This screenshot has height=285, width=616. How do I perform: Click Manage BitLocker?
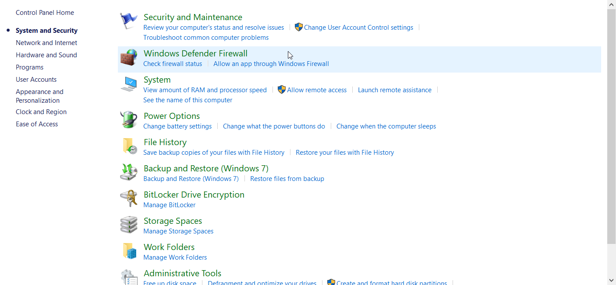point(170,205)
